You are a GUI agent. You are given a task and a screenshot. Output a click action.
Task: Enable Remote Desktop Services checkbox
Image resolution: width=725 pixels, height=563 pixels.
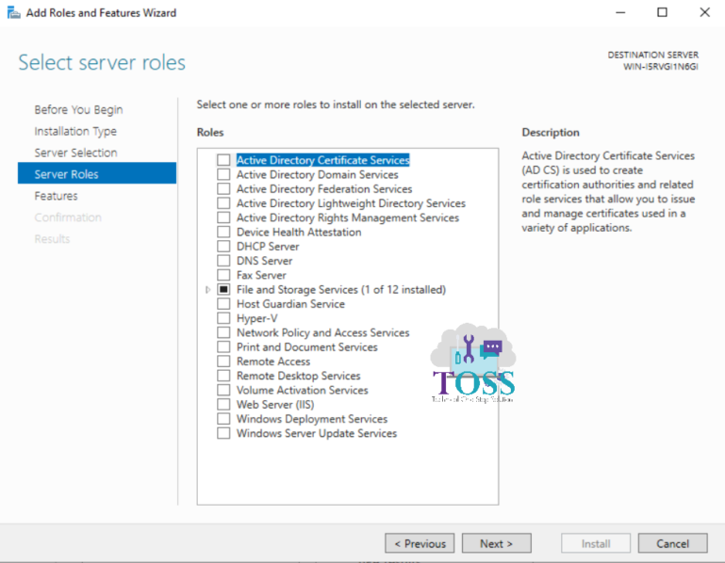point(223,375)
